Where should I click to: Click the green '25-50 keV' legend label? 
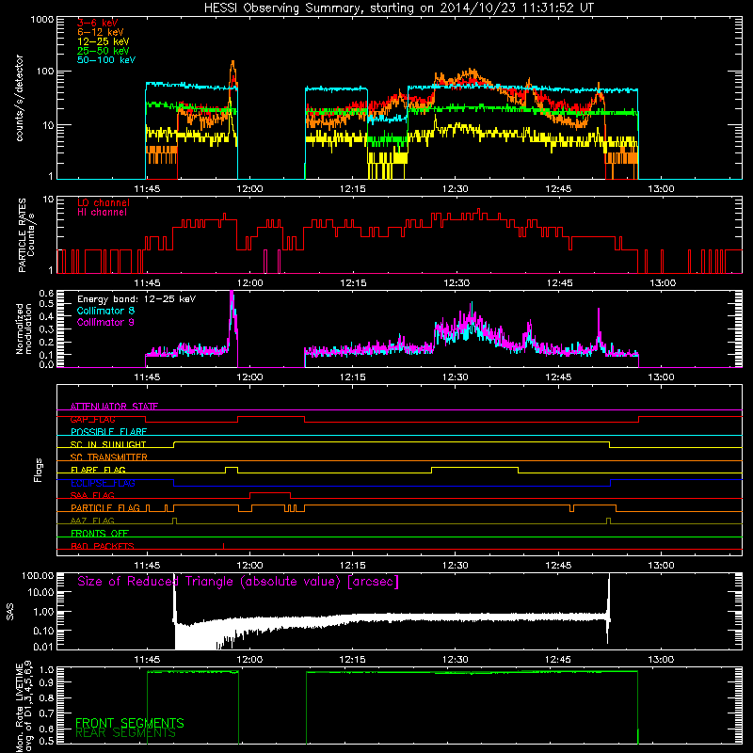[103, 51]
